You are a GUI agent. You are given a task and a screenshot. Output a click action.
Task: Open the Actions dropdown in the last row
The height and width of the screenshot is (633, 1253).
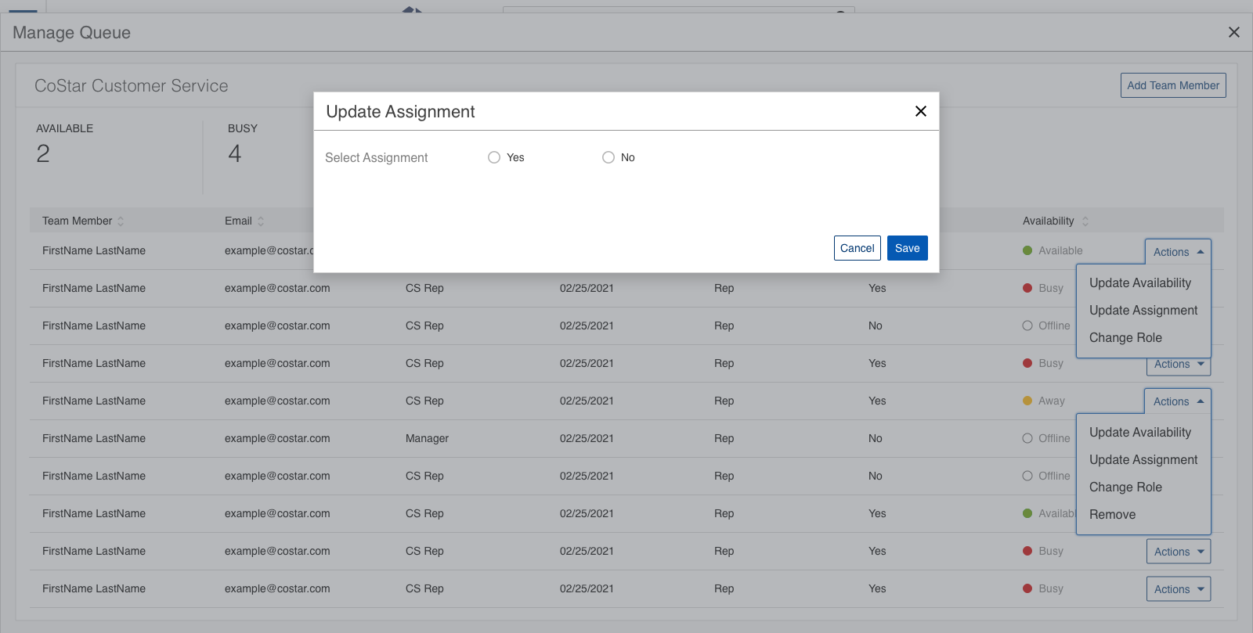pos(1178,589)
